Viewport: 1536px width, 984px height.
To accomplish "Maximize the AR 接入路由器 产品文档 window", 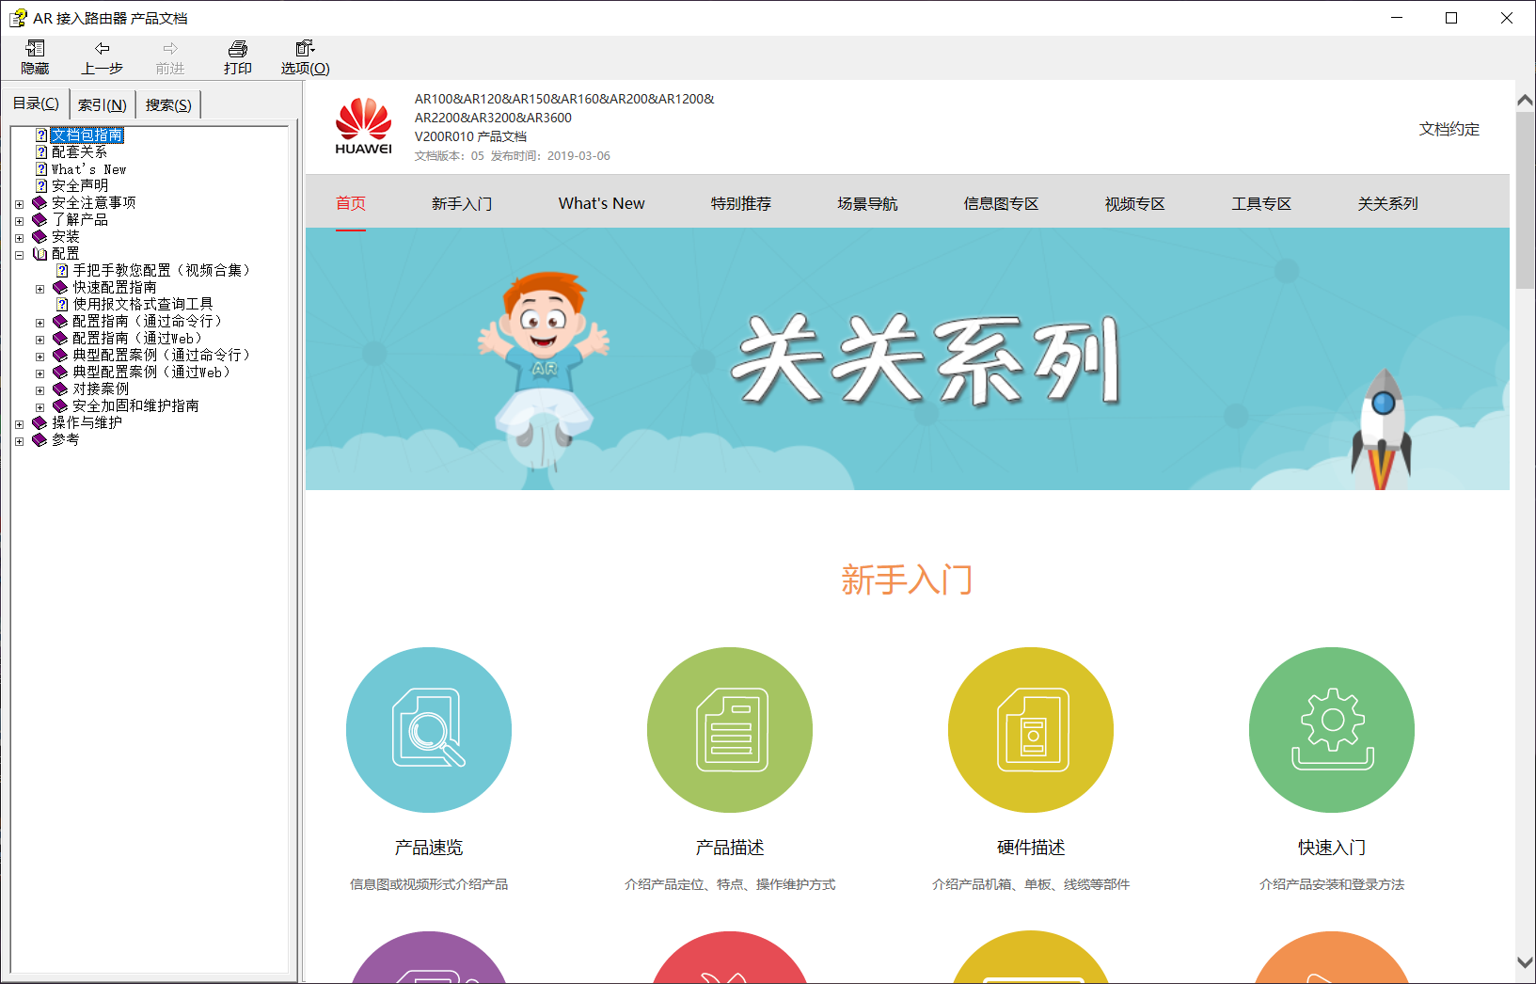I will pos(1451,18).
